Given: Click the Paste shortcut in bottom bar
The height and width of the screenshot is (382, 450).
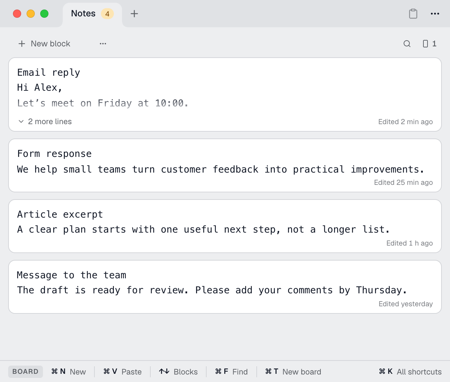Looking at the screenshot, I should 122,372.
